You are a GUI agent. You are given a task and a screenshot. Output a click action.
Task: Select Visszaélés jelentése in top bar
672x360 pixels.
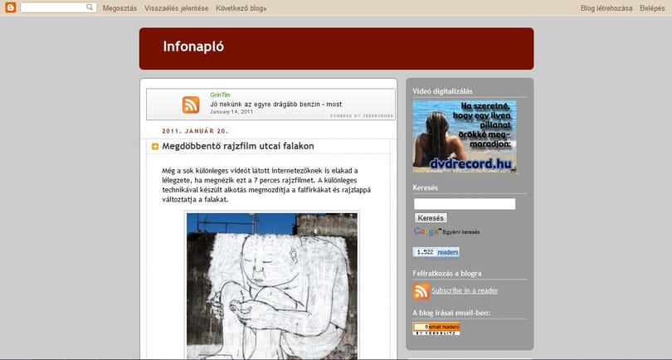pos(176,8)
